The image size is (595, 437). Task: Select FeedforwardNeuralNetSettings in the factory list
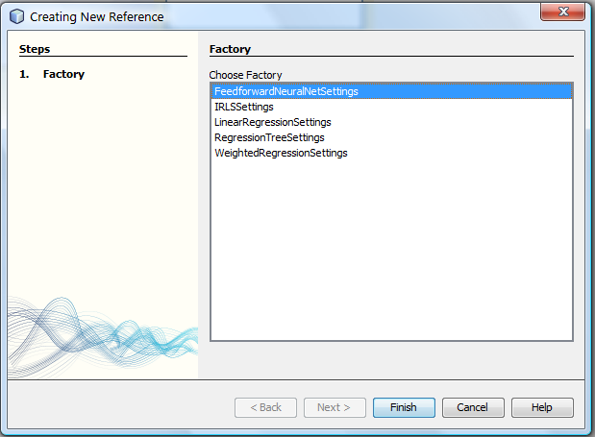pos(391,91)
